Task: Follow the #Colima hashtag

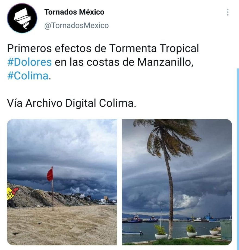Action: [28, 76]
